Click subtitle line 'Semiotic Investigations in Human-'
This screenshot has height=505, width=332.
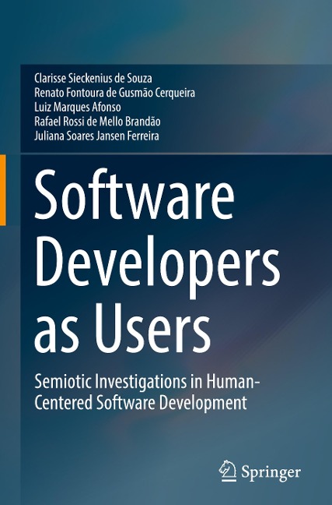[x=147, y=382]
